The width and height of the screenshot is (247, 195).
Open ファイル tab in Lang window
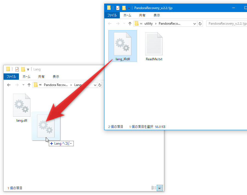pos(11,77)
